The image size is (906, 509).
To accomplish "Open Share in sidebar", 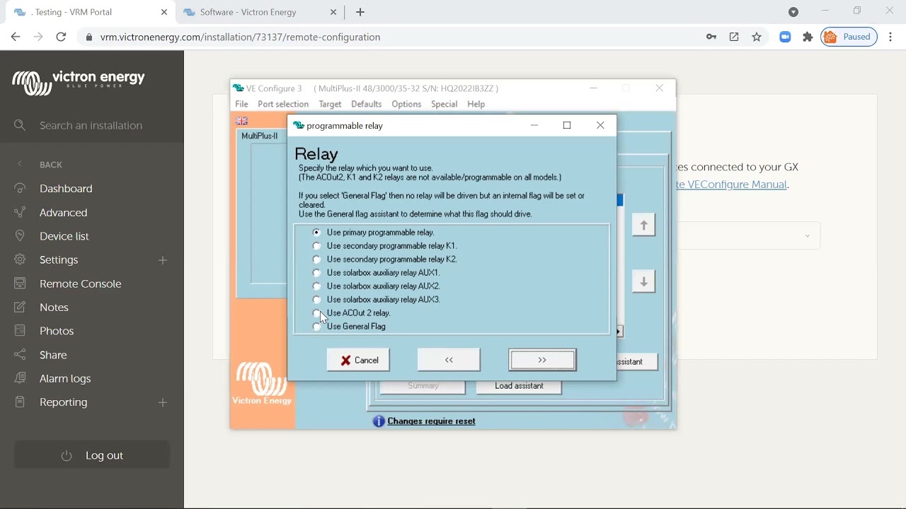I will pyautogui.click(x=53, y=355).
